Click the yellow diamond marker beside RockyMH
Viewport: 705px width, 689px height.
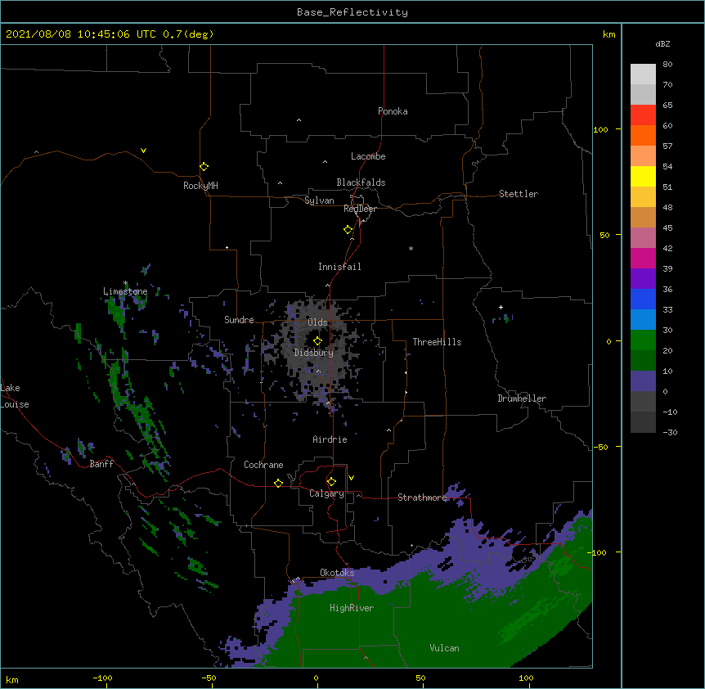point(204,167)
